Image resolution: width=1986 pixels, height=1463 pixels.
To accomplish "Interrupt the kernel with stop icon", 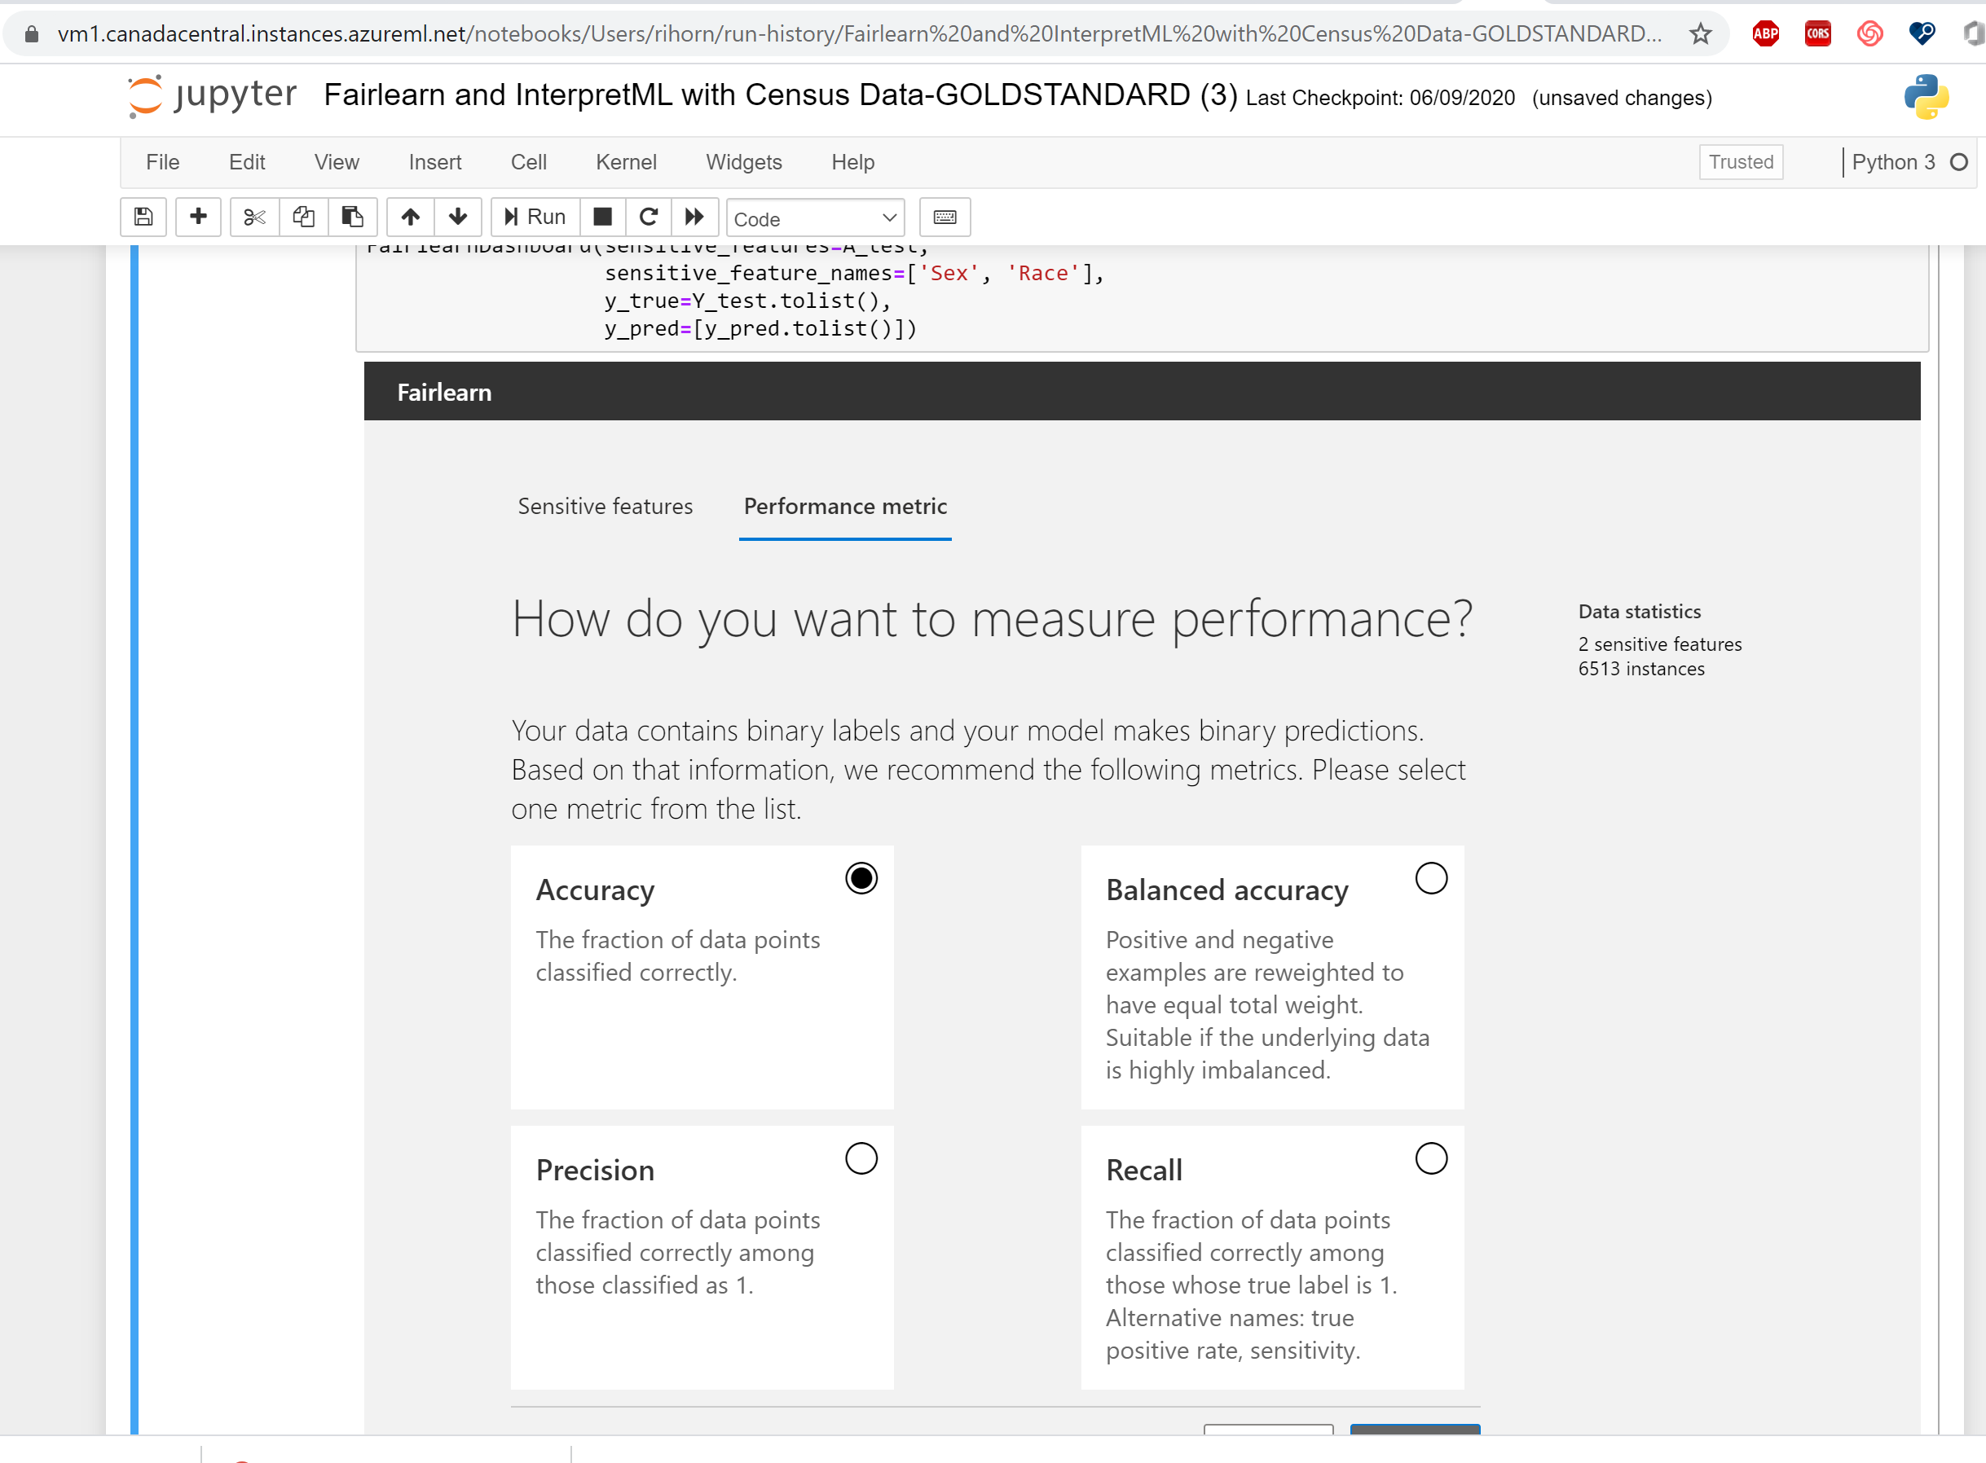I will (603, 217).
